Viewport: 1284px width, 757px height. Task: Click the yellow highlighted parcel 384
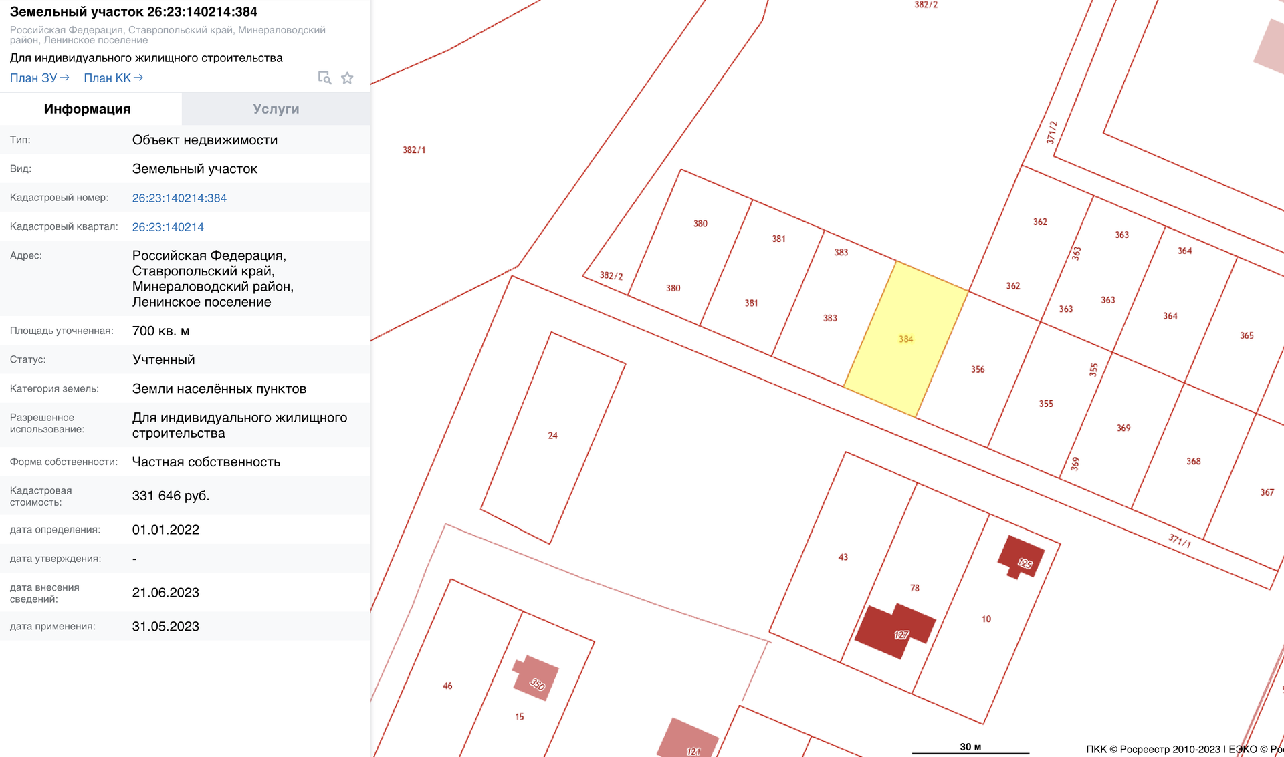tap(906, 339)
